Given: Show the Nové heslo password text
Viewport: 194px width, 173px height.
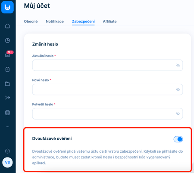Looking at the screenshot, I should 178,89.
